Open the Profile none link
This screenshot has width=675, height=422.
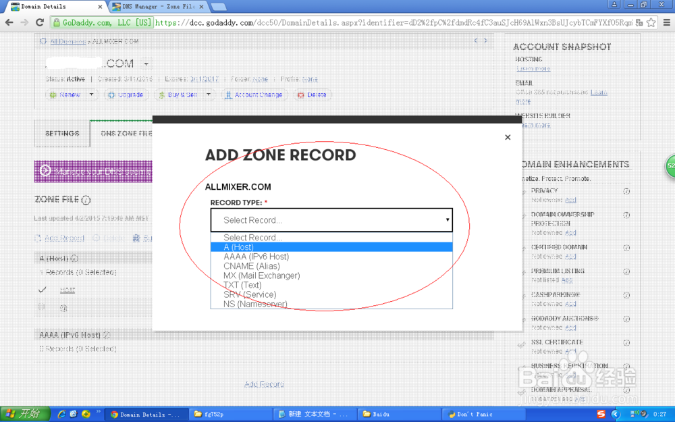(x=310, y=79)
